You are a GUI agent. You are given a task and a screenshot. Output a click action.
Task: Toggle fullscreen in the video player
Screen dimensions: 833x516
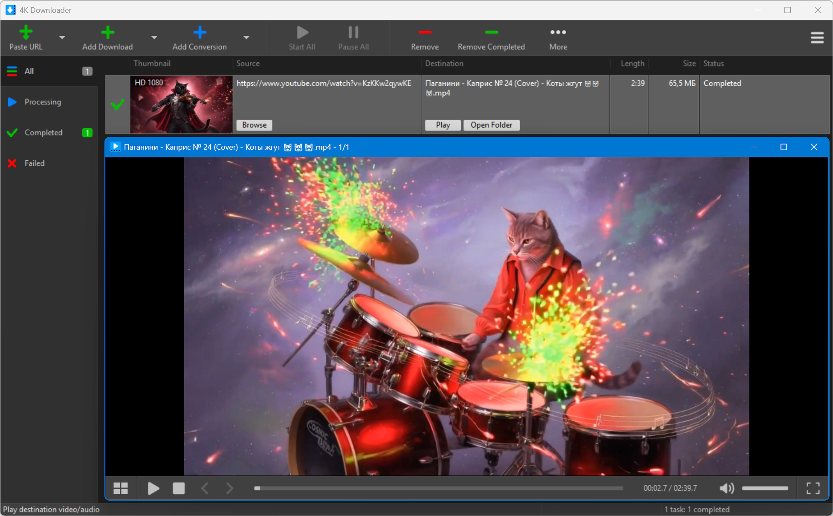click(x=813, y=488)
